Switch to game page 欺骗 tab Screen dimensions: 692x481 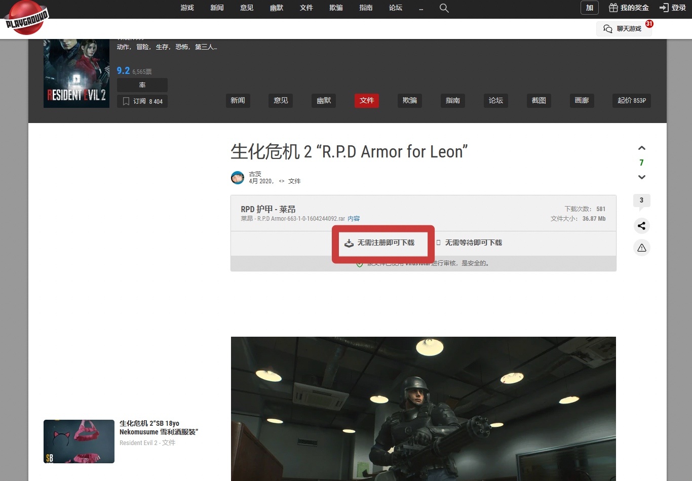410,100
